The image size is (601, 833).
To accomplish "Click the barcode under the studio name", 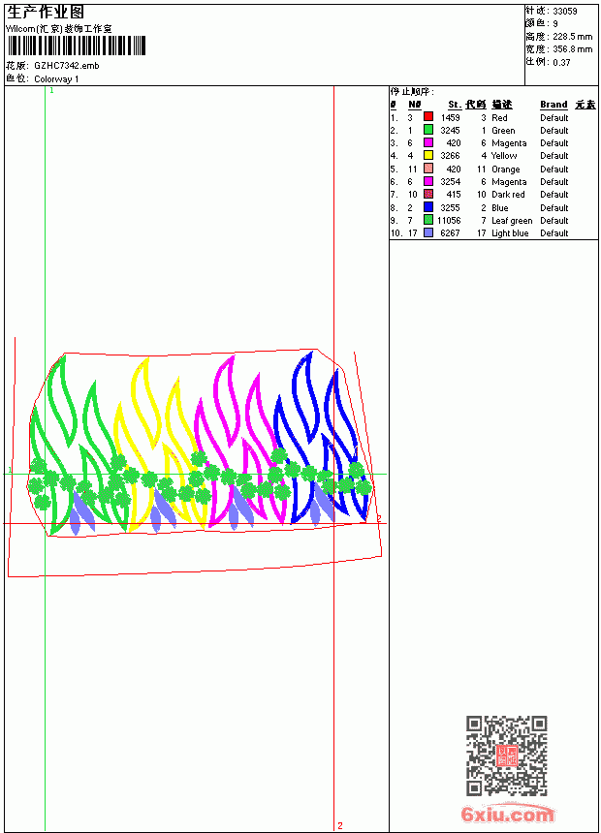I will point(76,46).
